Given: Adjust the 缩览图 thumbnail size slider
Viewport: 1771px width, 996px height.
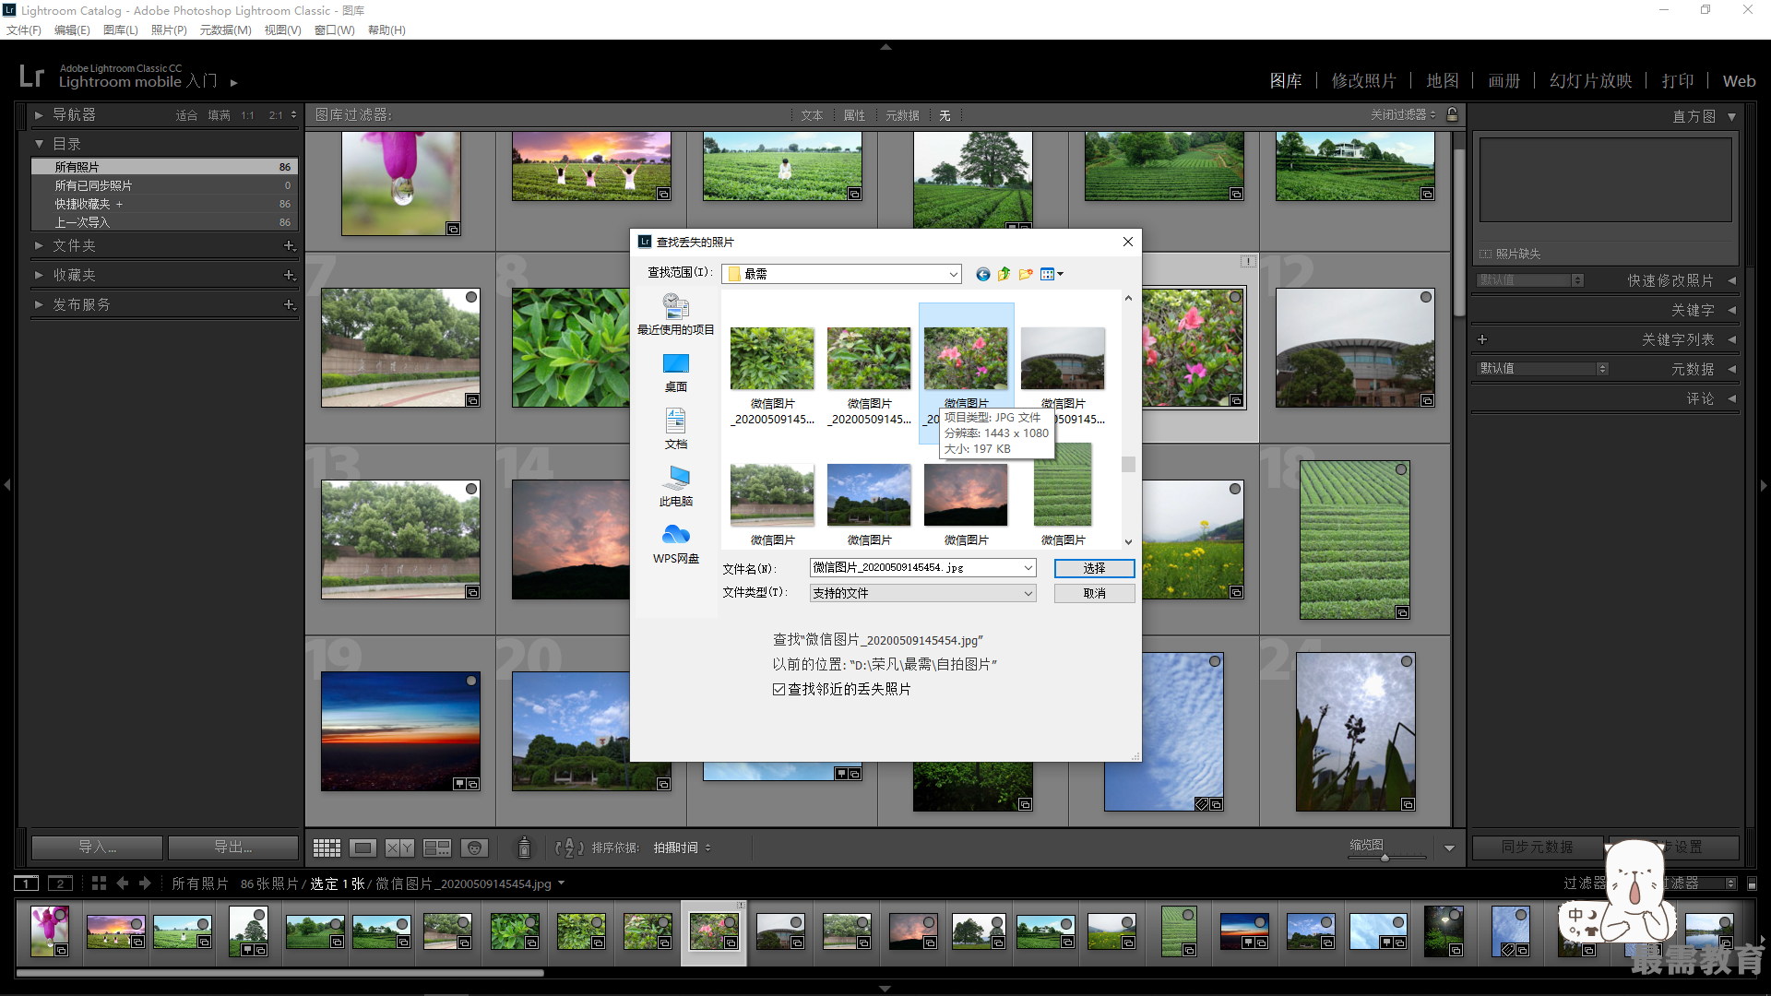Looking at the screenshot, I should click(1385, 858).
